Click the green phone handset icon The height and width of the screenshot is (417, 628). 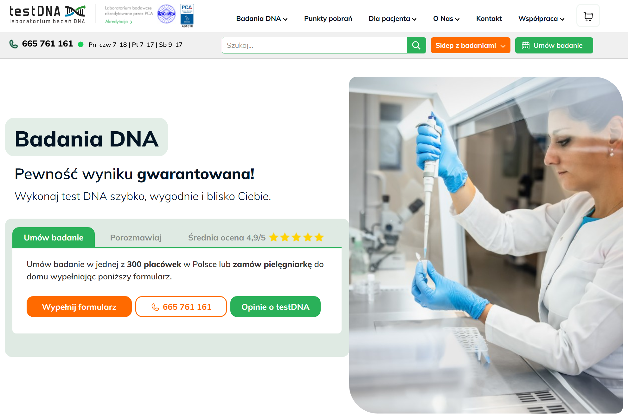click(x=14, y=44)
